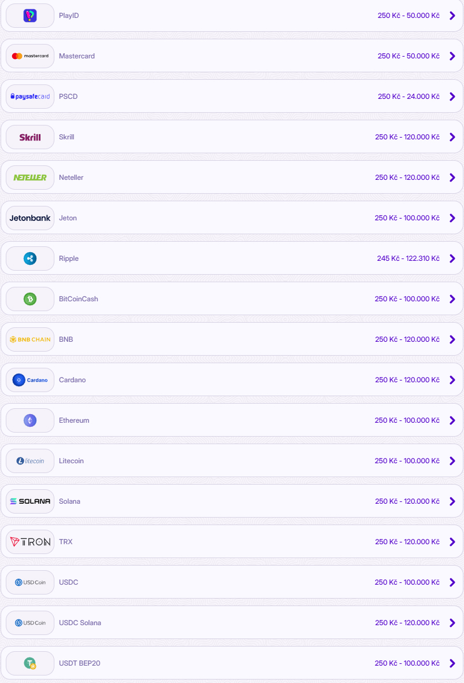The image size is (464, 683).
Task: Select the USDC Solana text label
Action: 80,623
